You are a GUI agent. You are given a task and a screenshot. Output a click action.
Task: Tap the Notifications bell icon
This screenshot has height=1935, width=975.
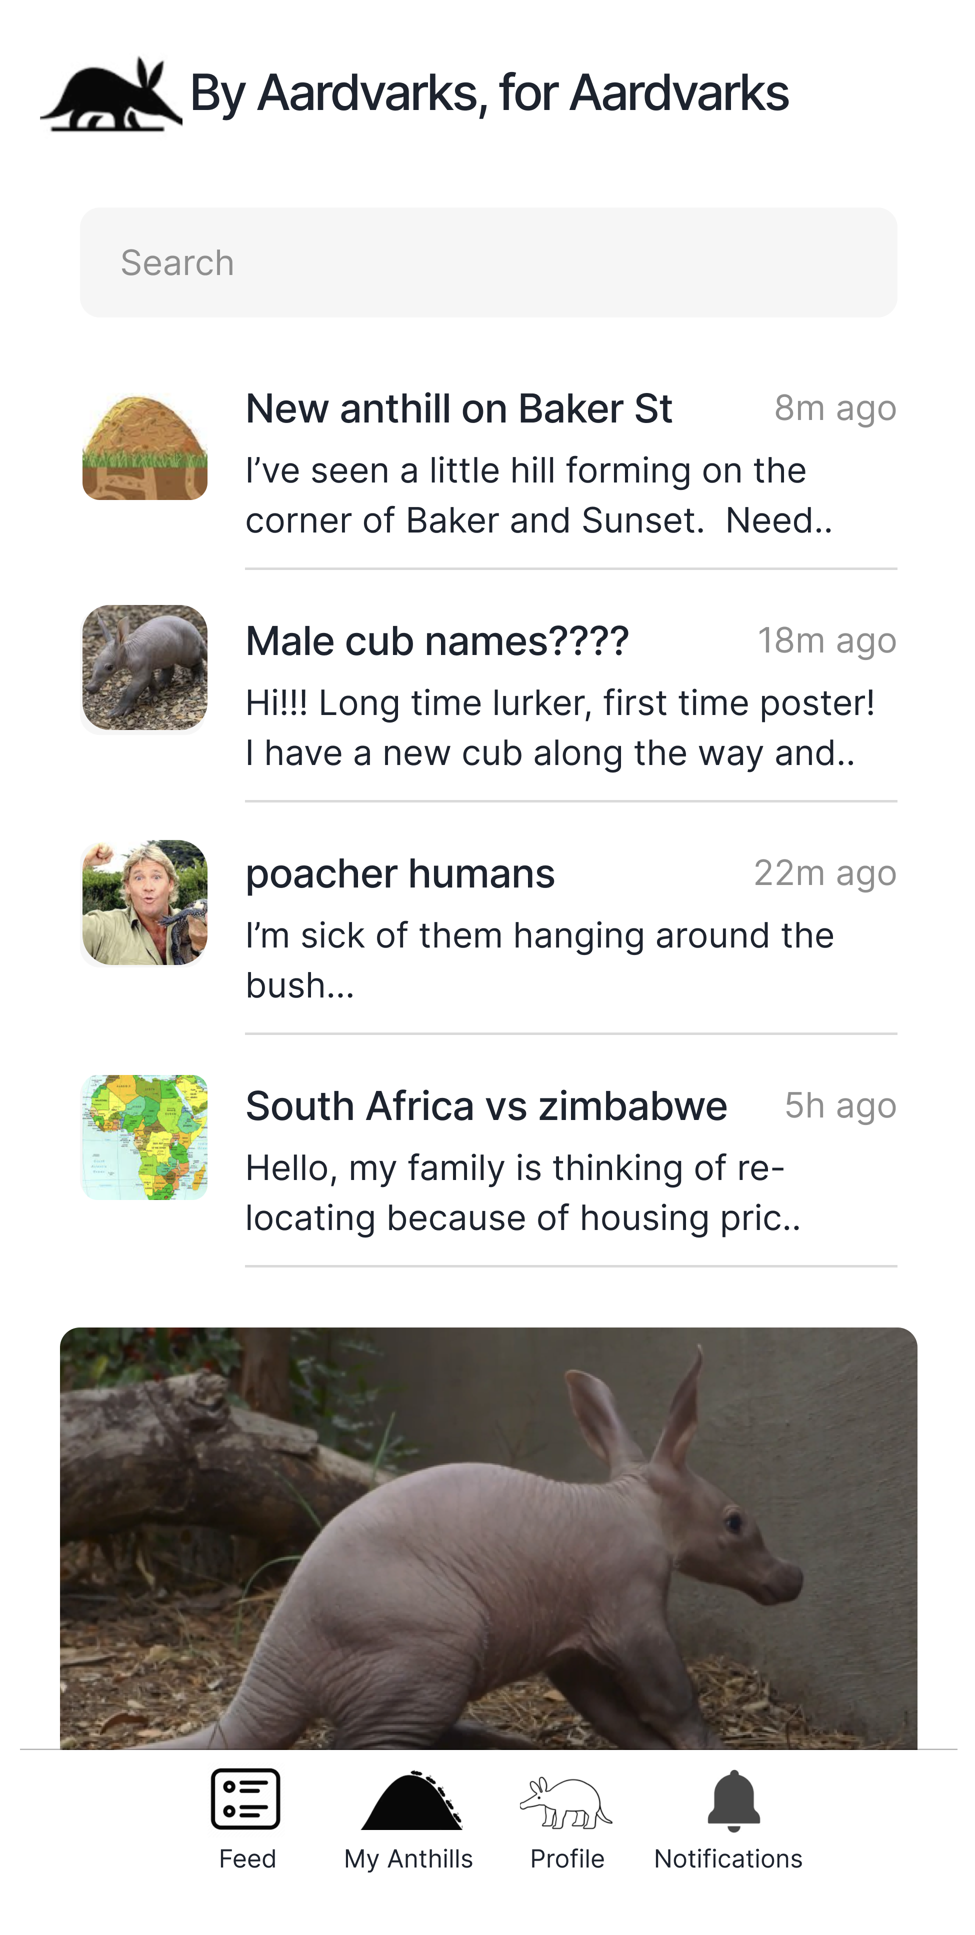click(733, 1800)
